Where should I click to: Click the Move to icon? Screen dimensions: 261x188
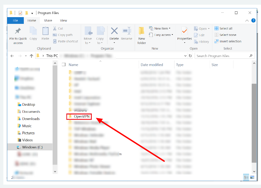point(88,31)
